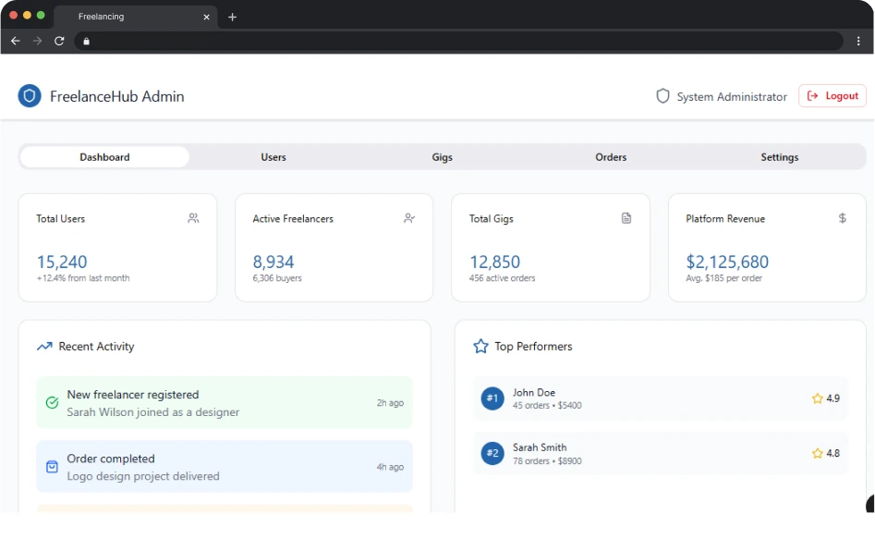Image resolution: width=875 pixels, height=551 pixels.
Task: Click the user-check icon in Active Freelancers card
Action: 409,218
